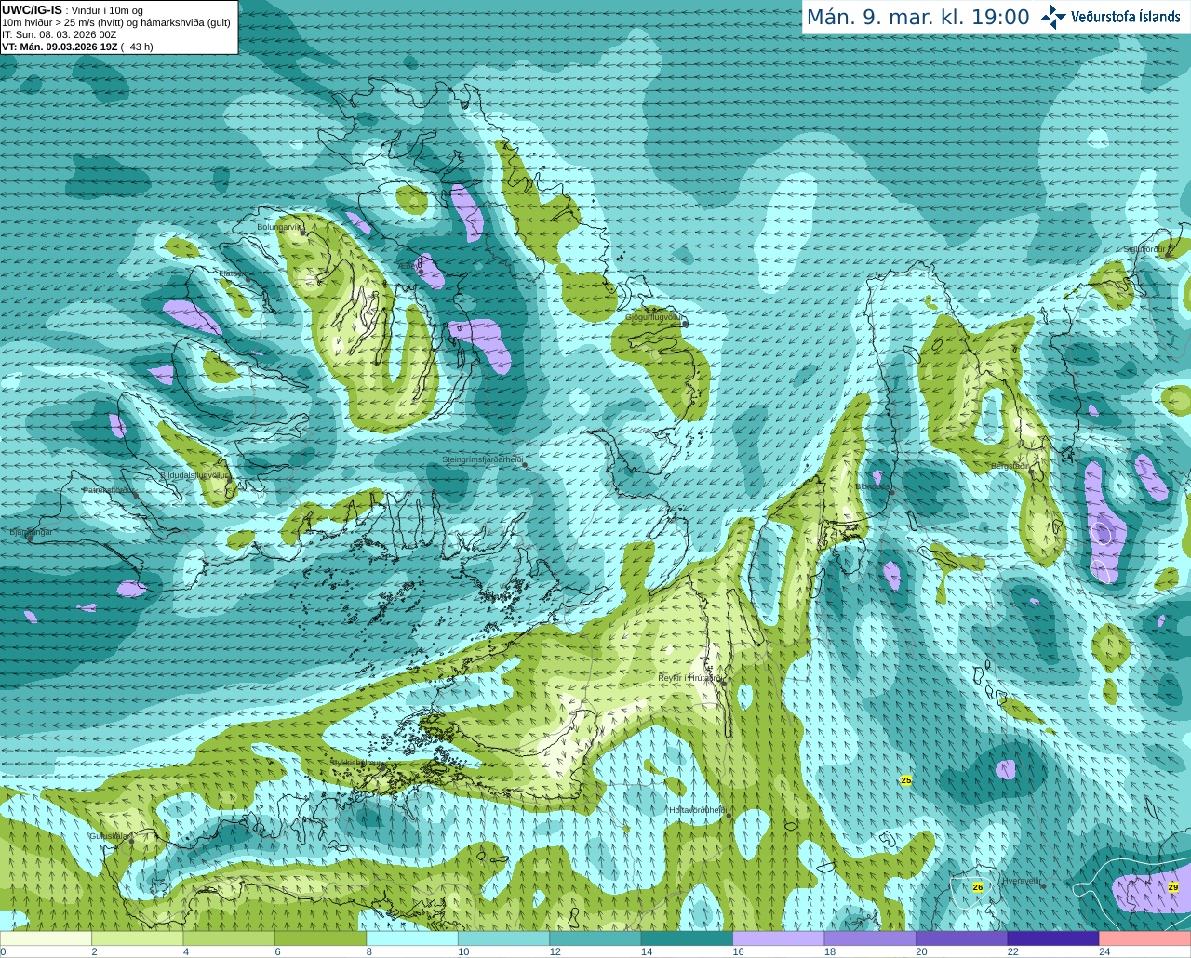
Task: Select the 4–6 m/s legend swatch
Action: pos(229,938)
